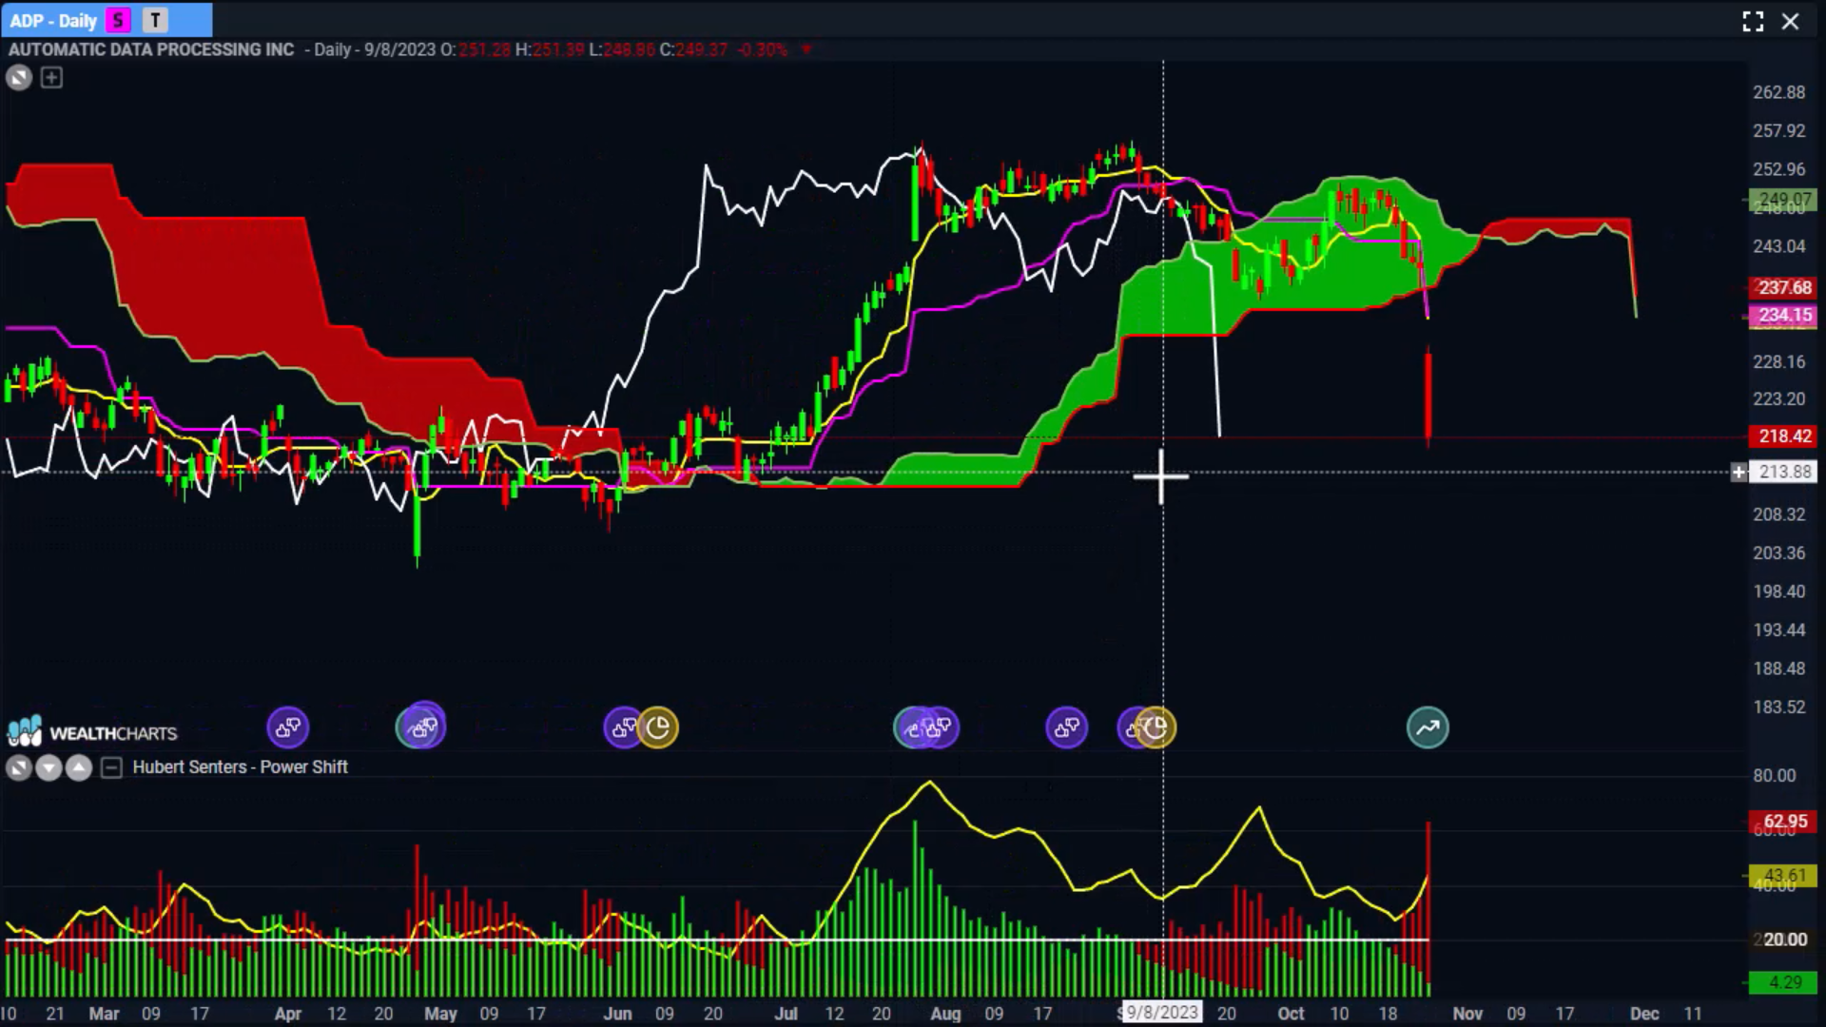Click the Aug label on time axis
This screenshot has width=1826, height=1027.
pos(945,1014)
